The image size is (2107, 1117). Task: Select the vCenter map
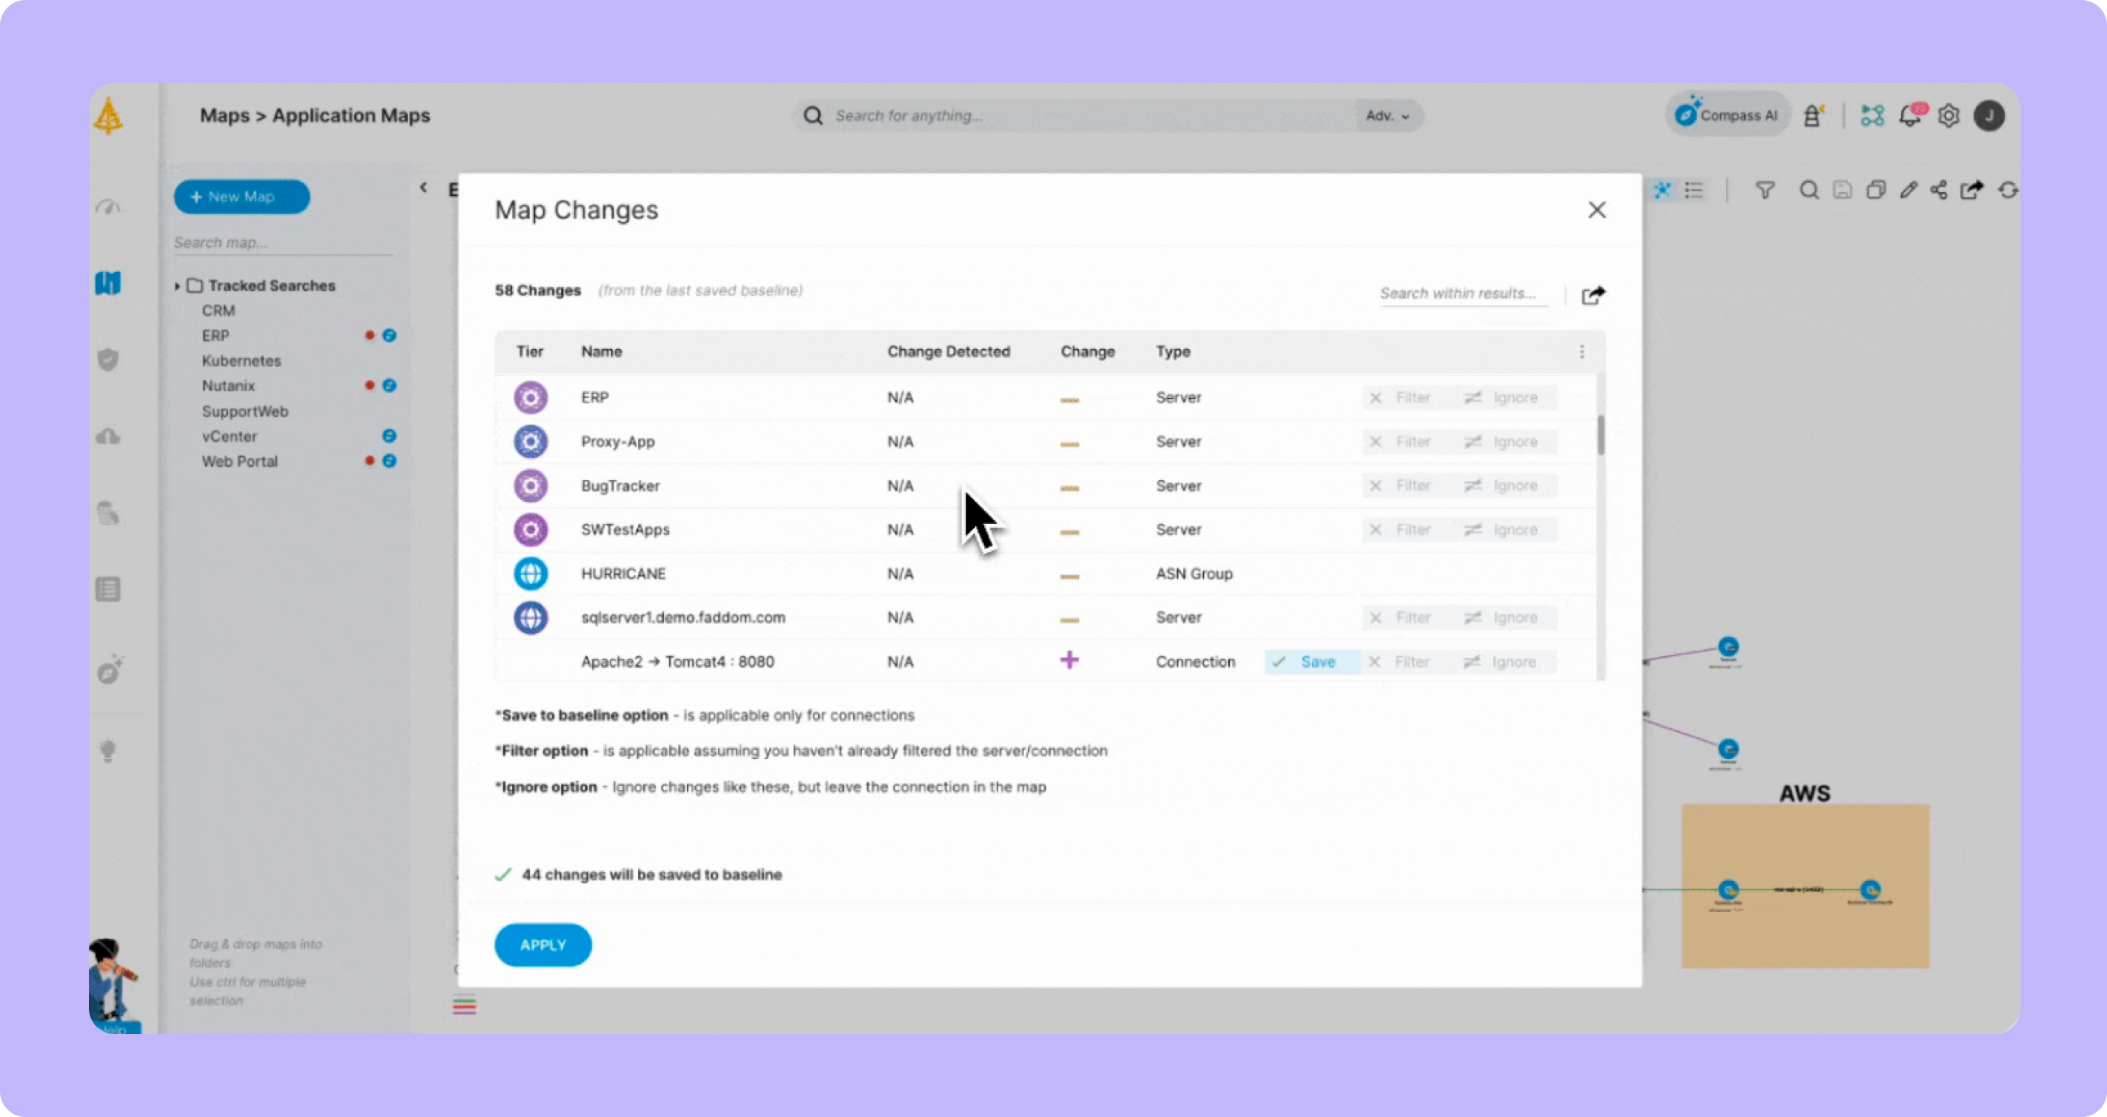point(229,436)
